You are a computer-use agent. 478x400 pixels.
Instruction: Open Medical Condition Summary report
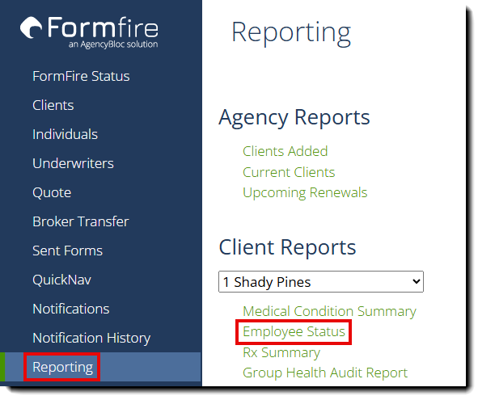[329, 312]
